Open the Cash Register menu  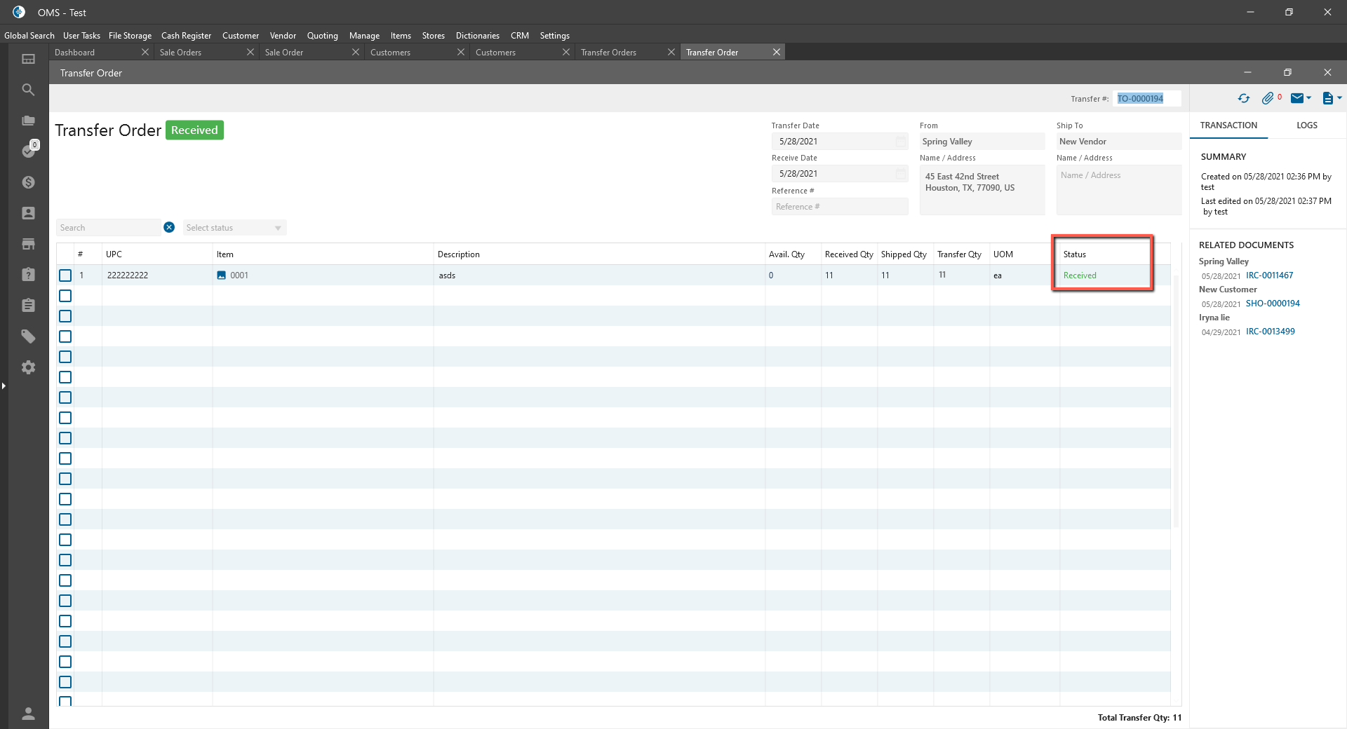[x=186, y=36]
